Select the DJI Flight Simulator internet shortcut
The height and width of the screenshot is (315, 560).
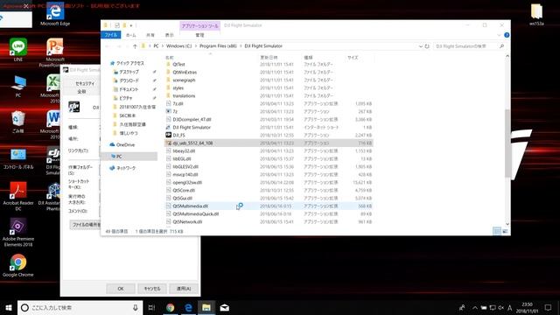192,127
